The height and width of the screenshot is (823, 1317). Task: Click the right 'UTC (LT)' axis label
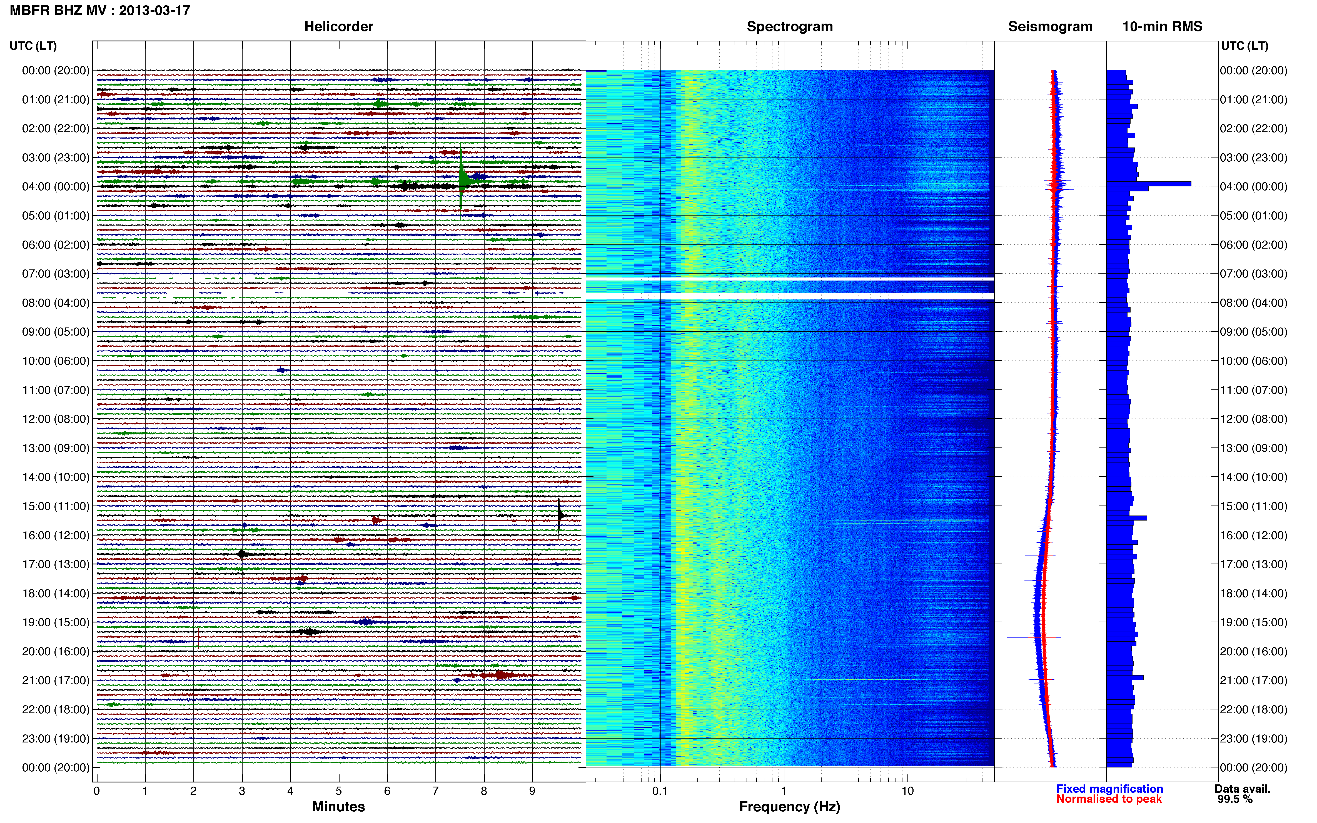pos(1244,46)
